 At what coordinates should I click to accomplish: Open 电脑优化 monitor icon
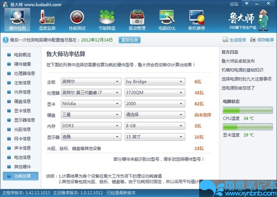[167, 20]
